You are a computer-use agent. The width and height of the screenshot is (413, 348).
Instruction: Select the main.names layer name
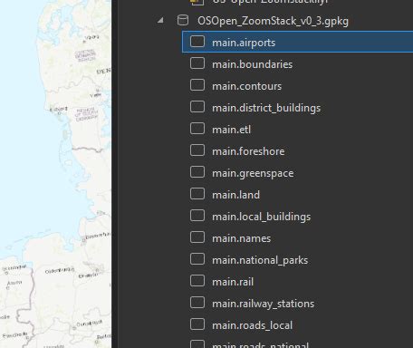coord(241,238)
